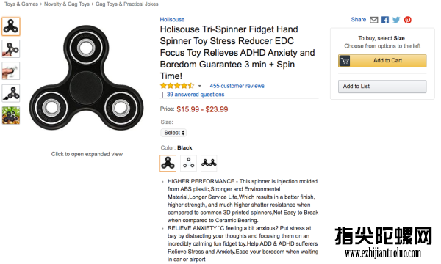Open the Toys & Games breadcrumb
Viewport: 441px width, 264px height.
[x=21, y=4]
